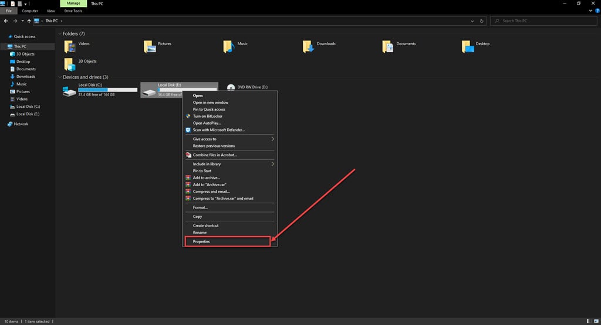Click the Network icon in sidebar

(10, 124)
